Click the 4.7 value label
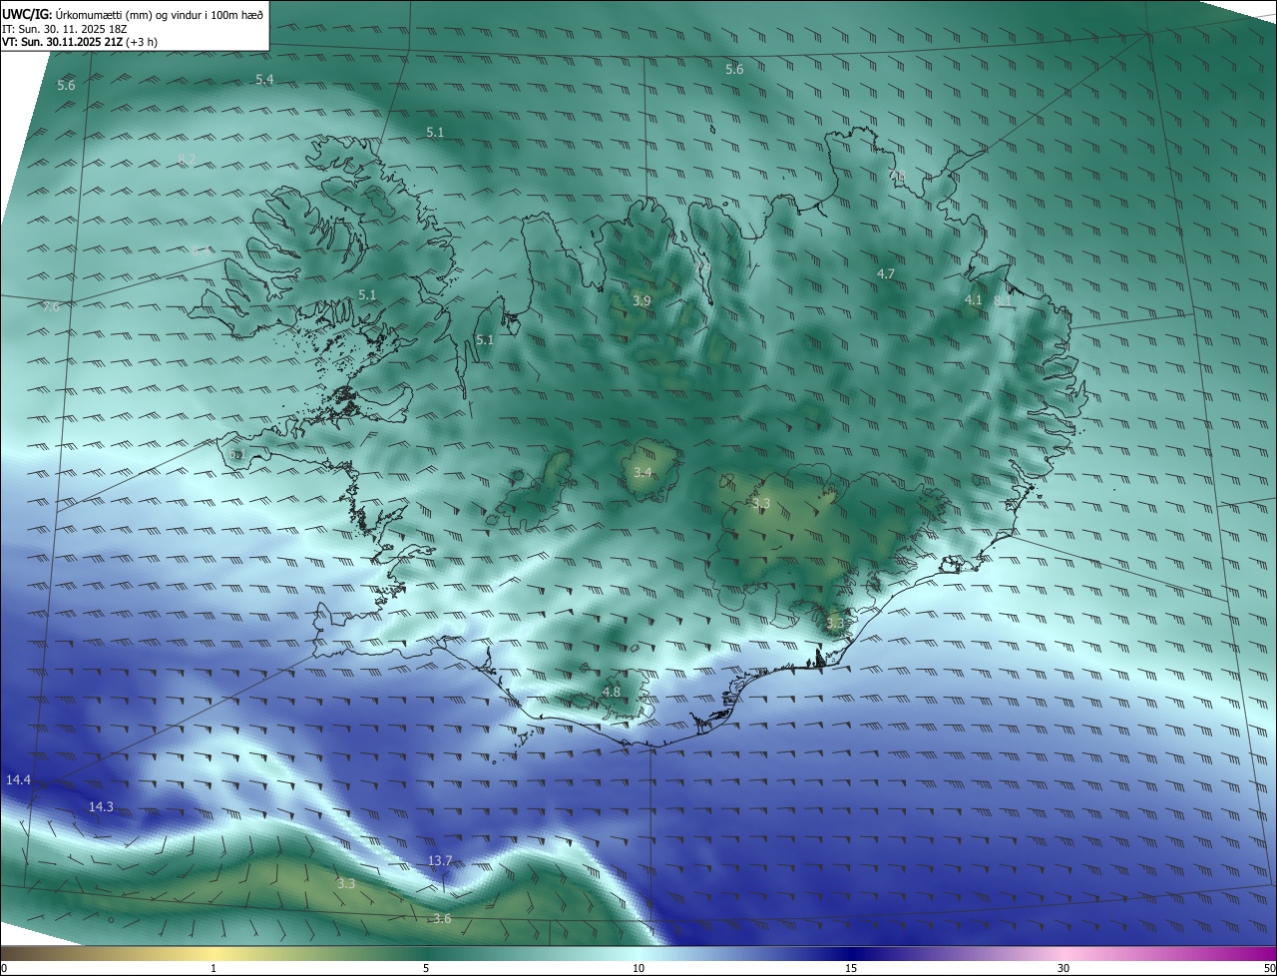This screenshot has height=976, width=1277. pyautogui.click(x=886, y=273)
